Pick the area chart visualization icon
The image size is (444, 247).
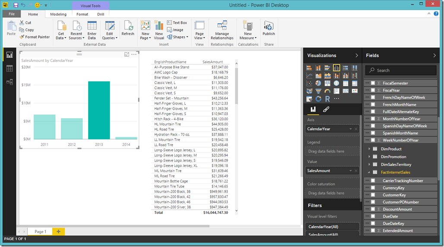318,76
